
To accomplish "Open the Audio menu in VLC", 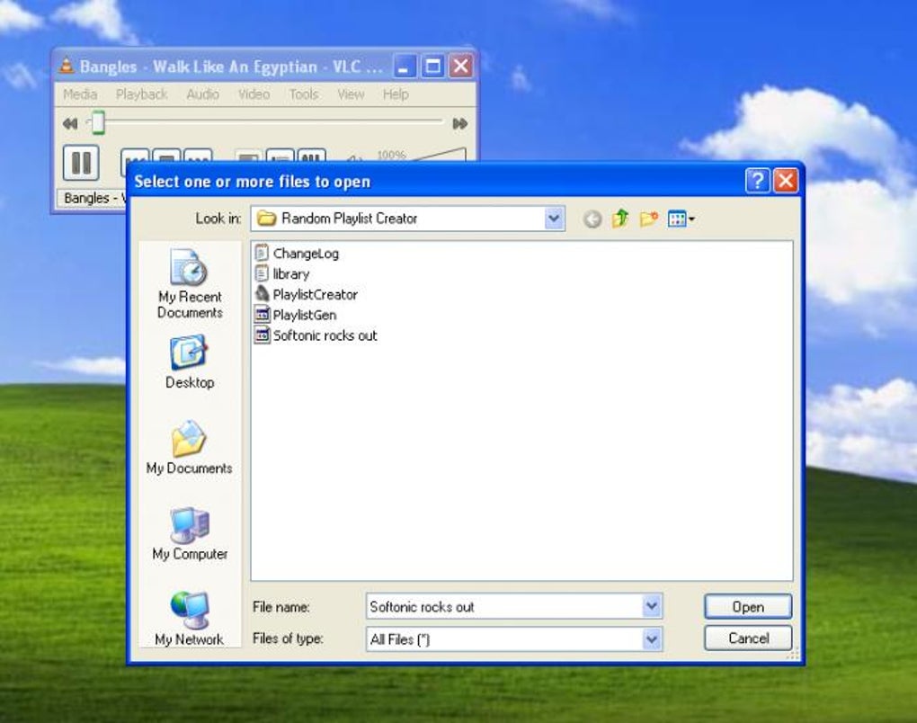I will pos(202,94).
